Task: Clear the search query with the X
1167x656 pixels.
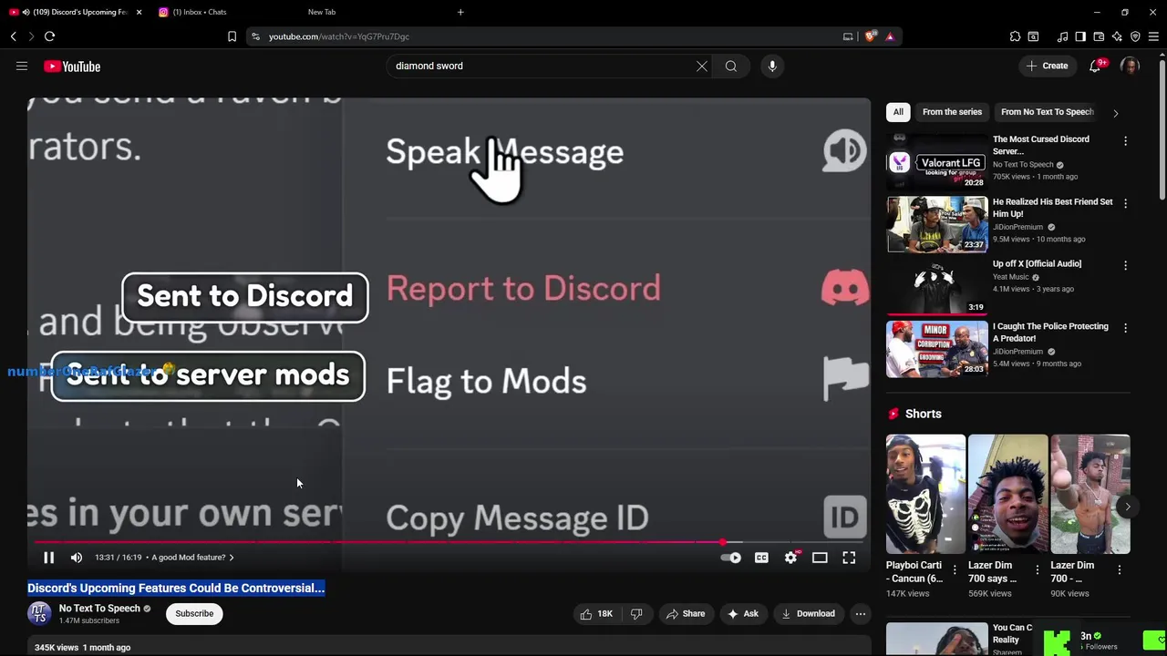Action: [x=702, y=66]
